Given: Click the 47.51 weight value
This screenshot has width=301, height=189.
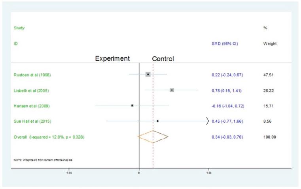Looking at the screenshot, I should (x=269, y=75).
